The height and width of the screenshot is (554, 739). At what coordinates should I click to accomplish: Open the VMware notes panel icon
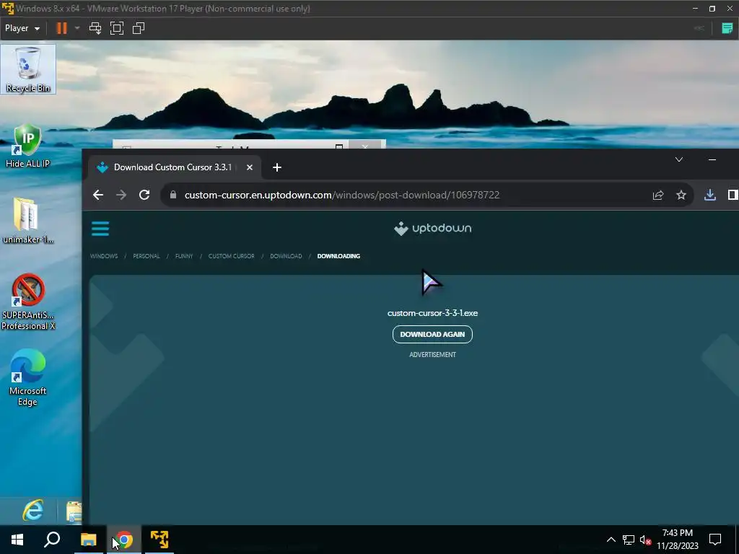727,28
